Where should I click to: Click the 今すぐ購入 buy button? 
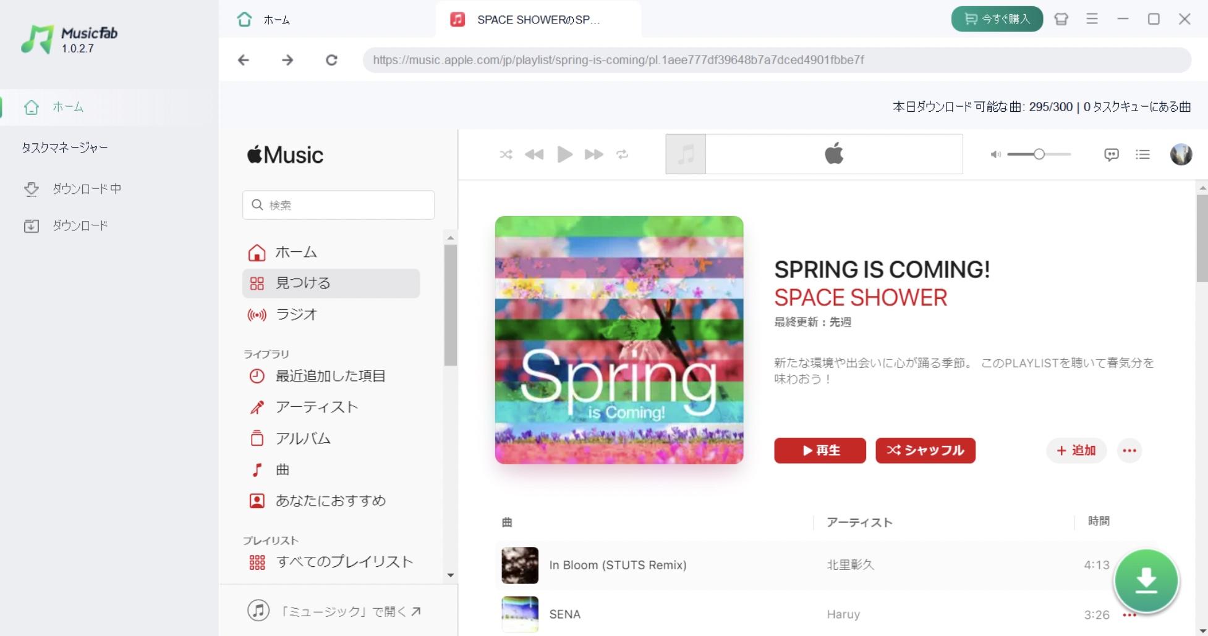point(997,19)
